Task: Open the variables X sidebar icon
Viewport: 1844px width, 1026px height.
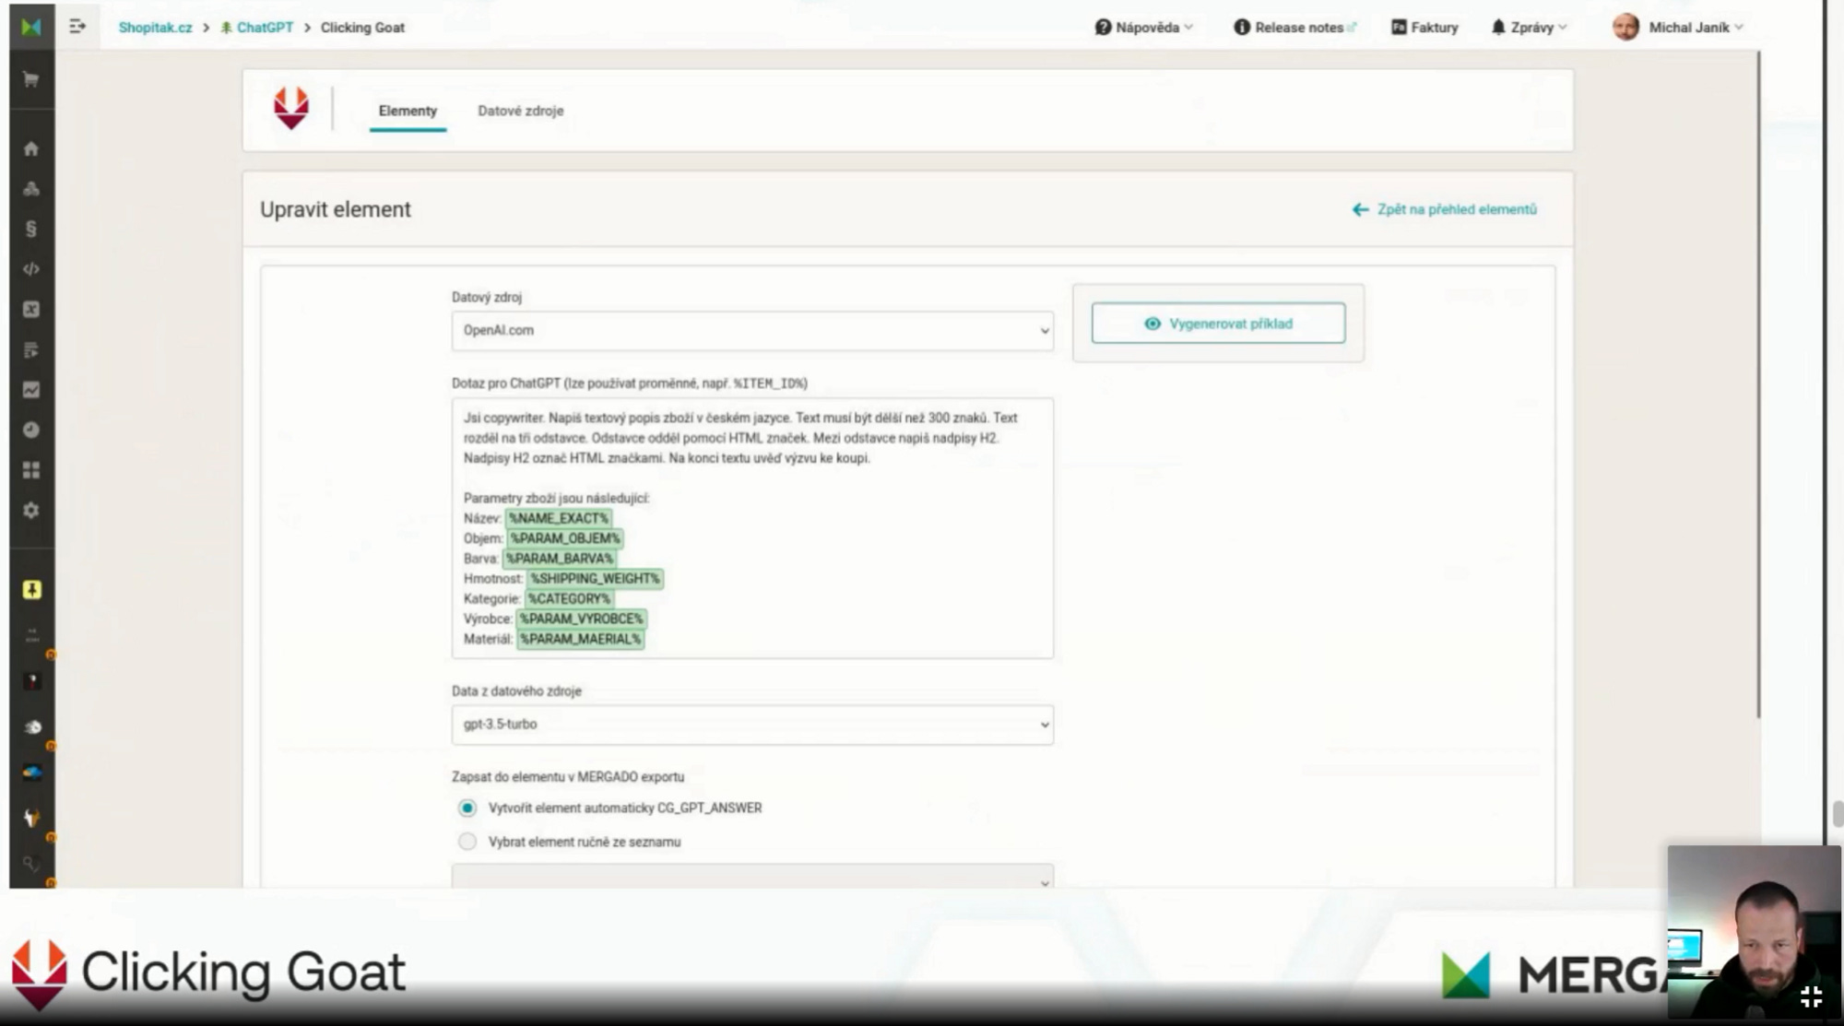Action: [x=30, y=310]
